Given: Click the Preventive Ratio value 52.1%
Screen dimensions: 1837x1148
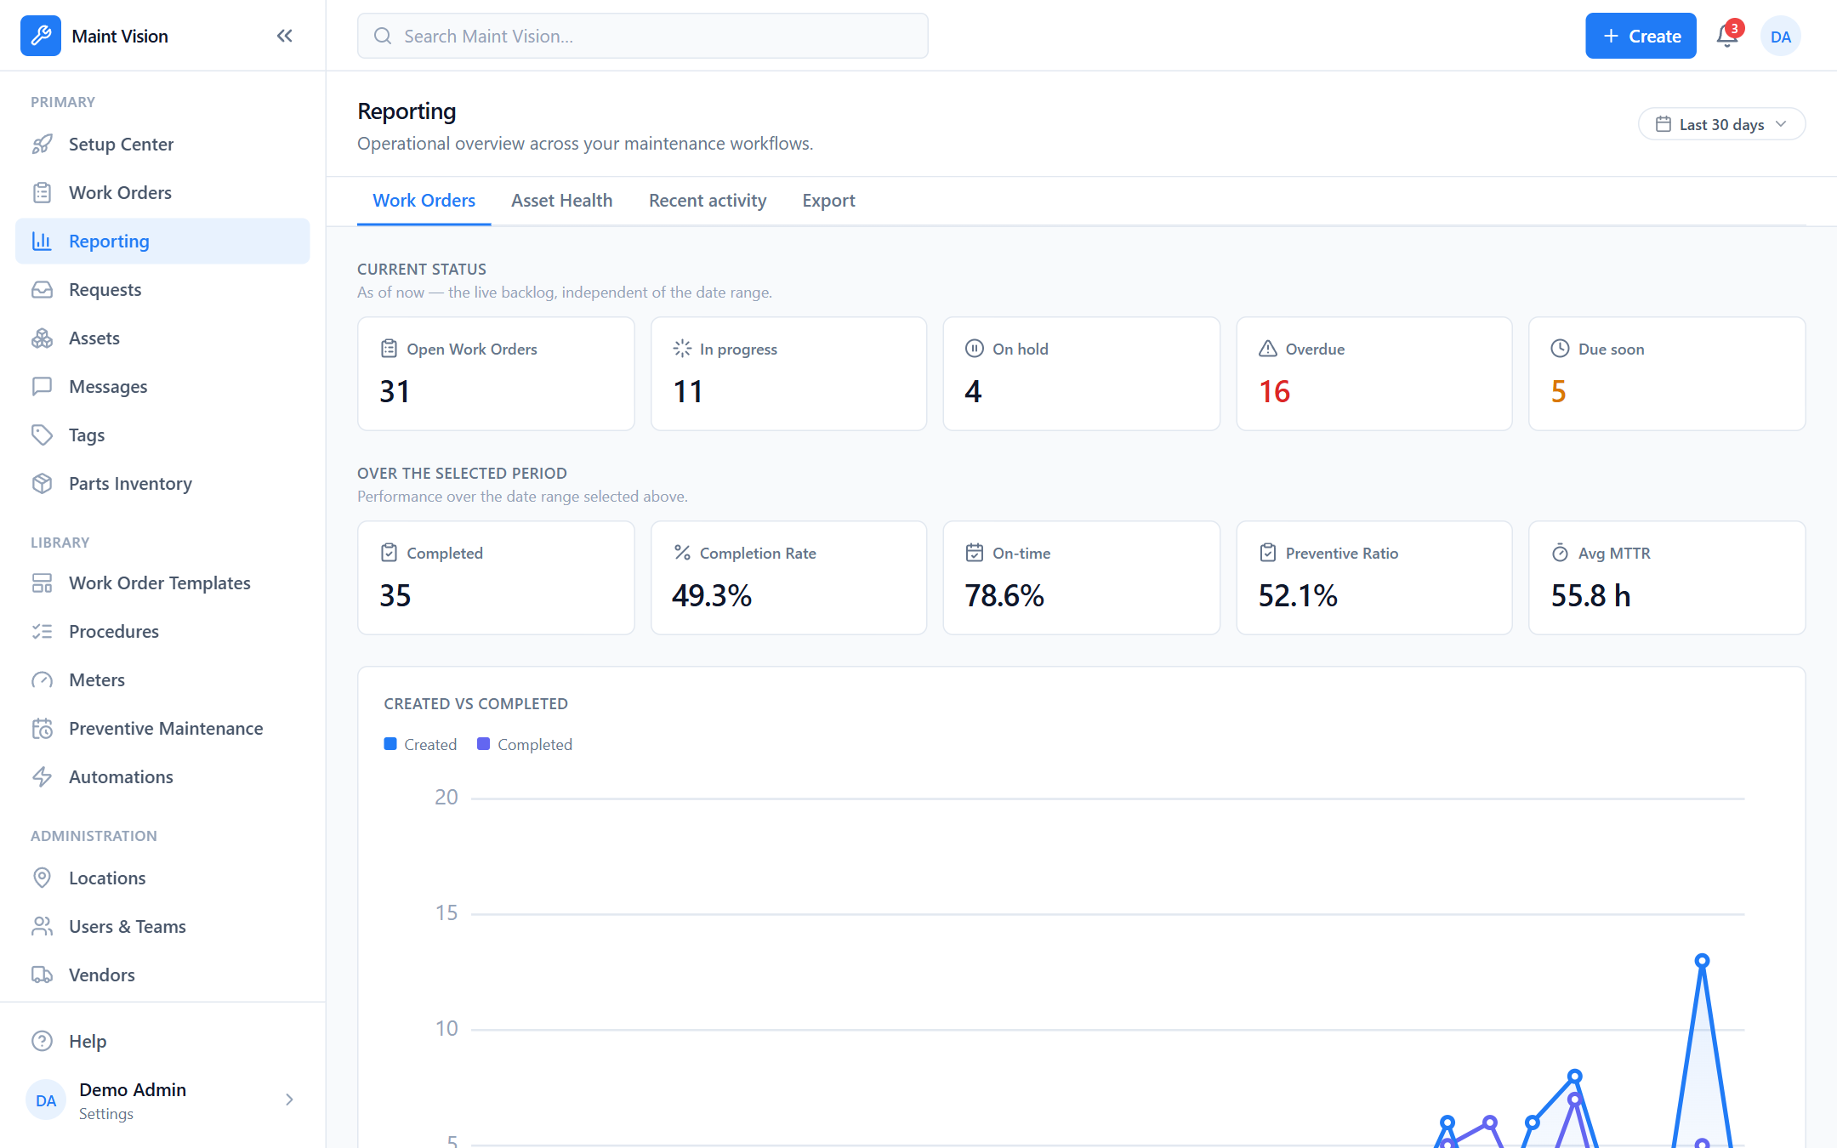Looking at the screenshot, I should (x=1298, y=595).
